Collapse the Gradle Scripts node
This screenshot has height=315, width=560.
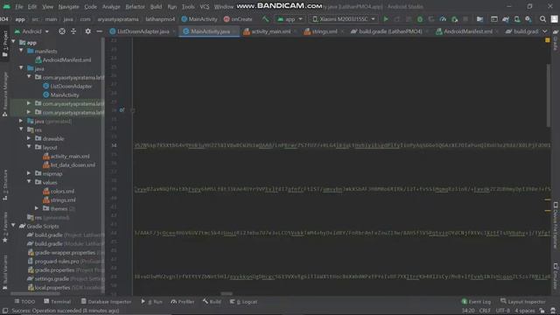[x=13, y=226]
